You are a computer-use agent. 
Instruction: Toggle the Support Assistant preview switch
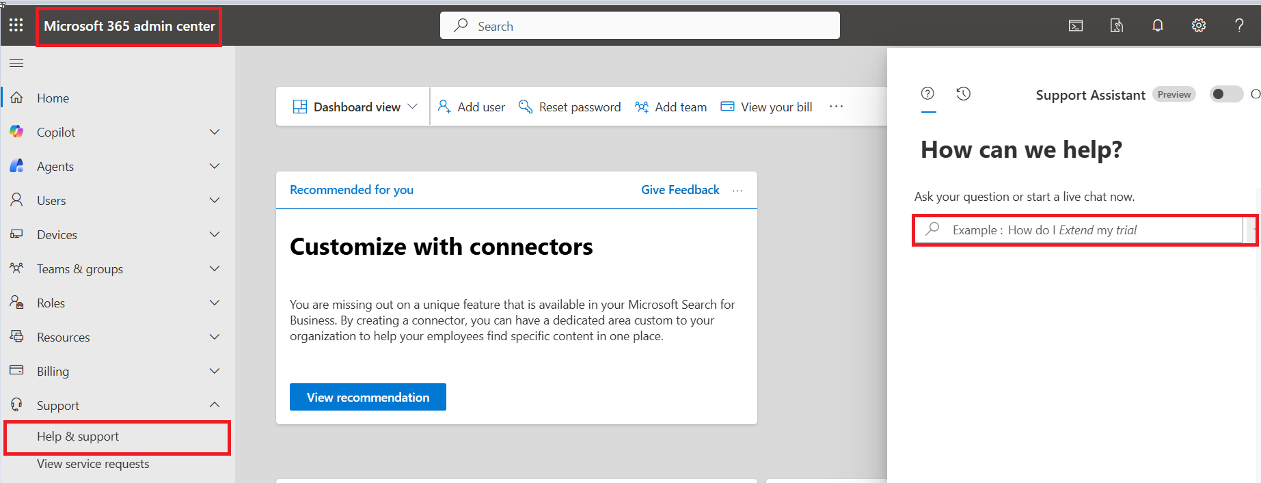[1226, 94]
